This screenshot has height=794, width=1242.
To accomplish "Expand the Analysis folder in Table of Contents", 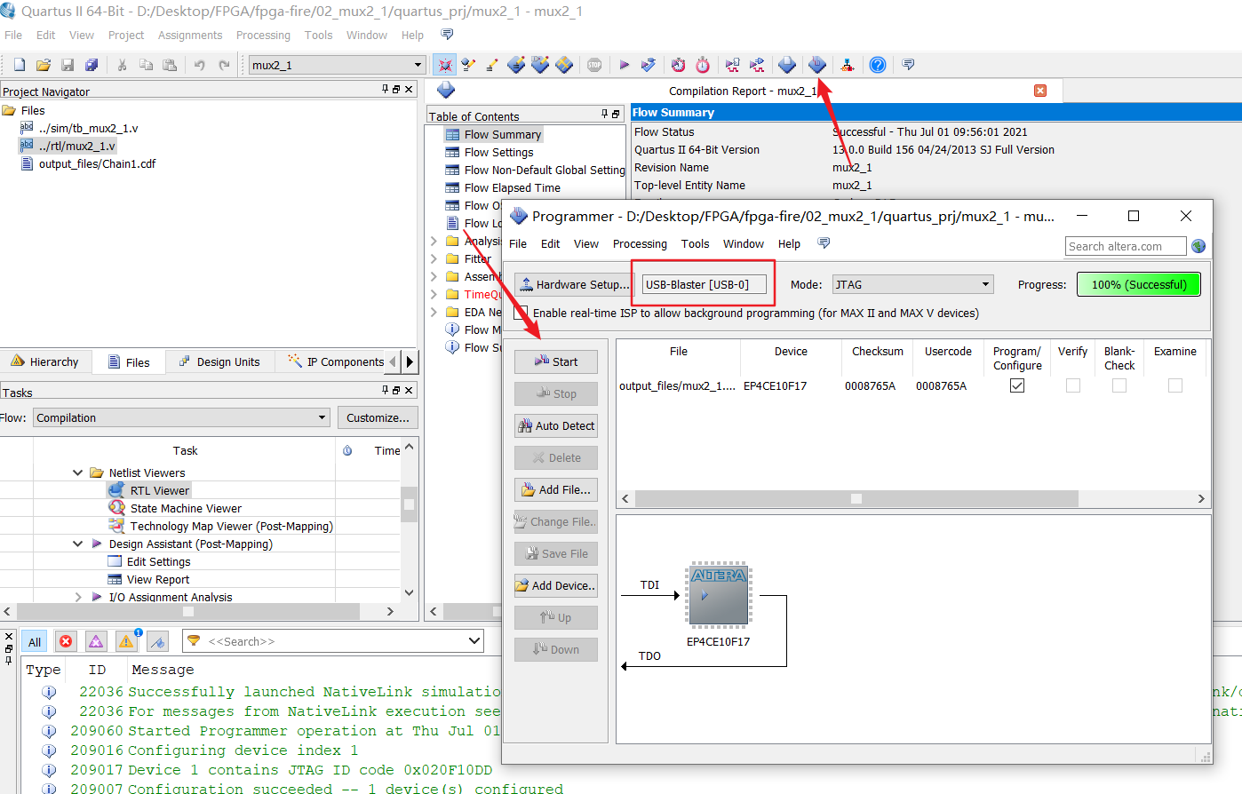I will [434, 241].
